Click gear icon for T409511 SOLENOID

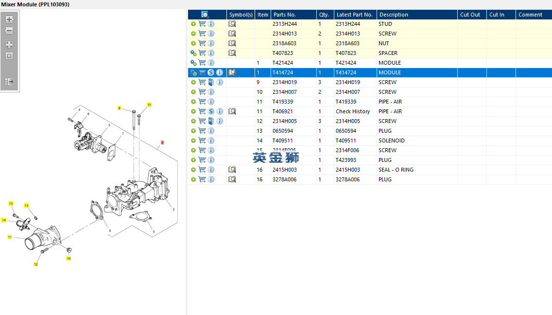[193, 140]
